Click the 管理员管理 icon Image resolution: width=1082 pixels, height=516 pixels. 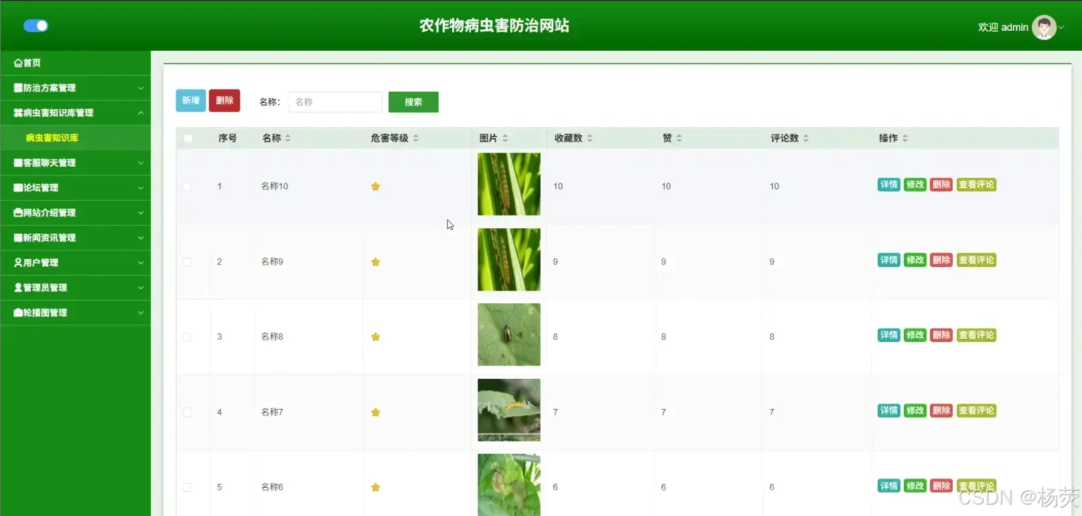click(18, 288)
